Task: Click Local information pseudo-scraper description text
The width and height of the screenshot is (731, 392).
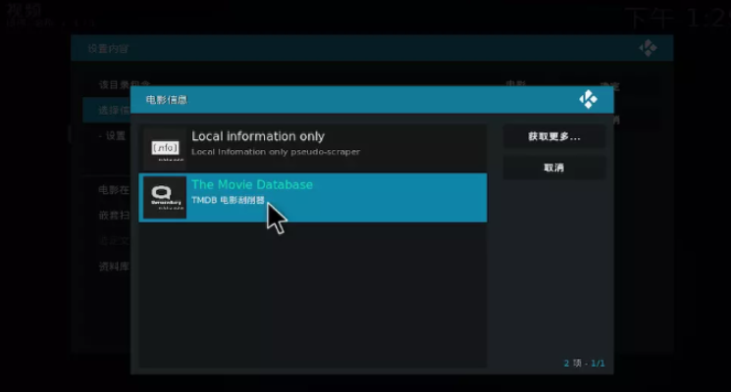Action: pos(276,152)
